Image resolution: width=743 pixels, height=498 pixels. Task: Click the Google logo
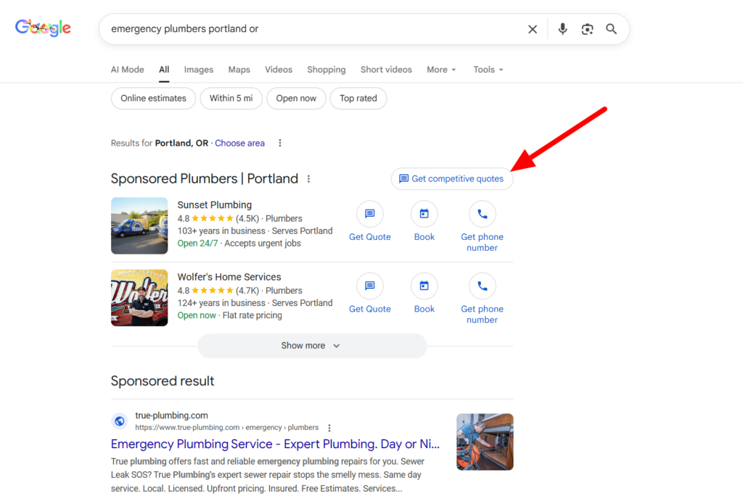pos(43,28)
